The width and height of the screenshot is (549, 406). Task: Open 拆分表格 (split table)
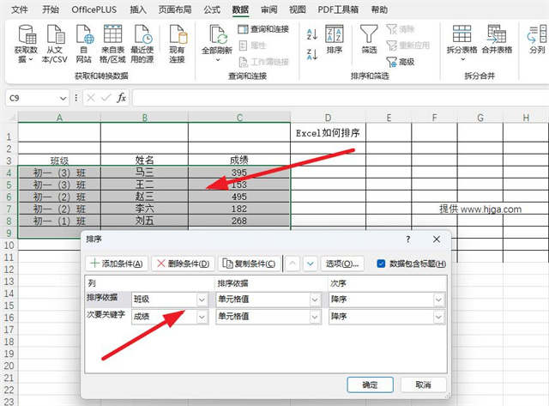462,42
